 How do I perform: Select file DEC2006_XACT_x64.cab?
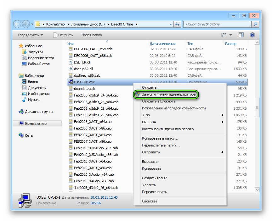point(93,49)
